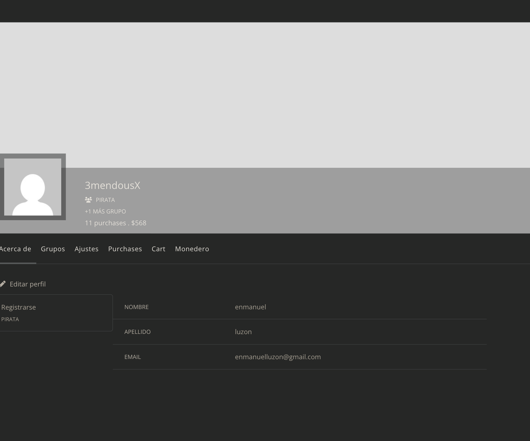This screenshot has width=530, height=441.
Task: Open the default profile avatar image
Action: (33, 187)
